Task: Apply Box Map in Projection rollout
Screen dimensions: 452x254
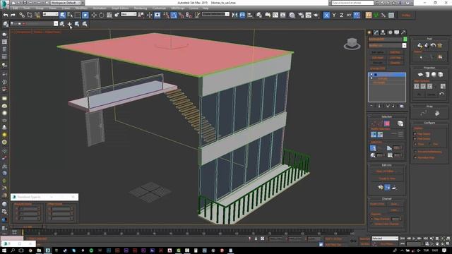Action: point(441,75)
